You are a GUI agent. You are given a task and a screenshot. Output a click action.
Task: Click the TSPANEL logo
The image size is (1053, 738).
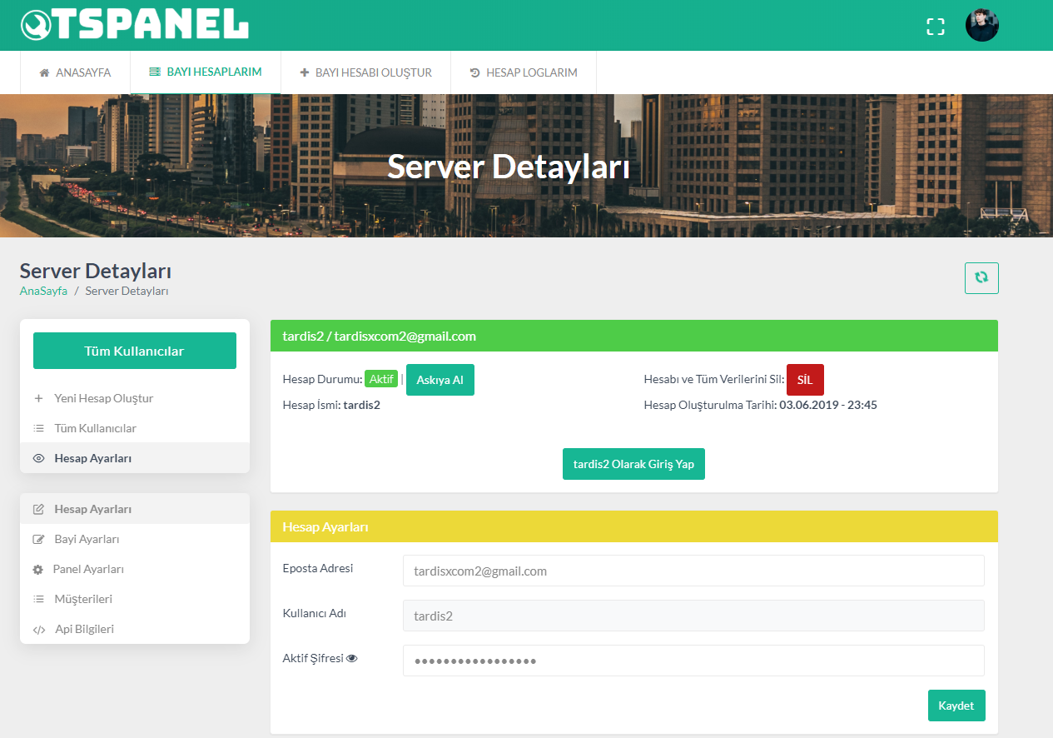135,24
